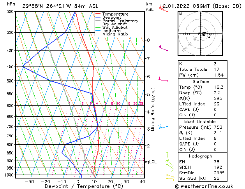Click the 8 km altitude tick label

[x=148, y=40]
